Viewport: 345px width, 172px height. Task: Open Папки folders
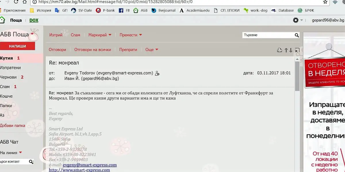point(6,106)
